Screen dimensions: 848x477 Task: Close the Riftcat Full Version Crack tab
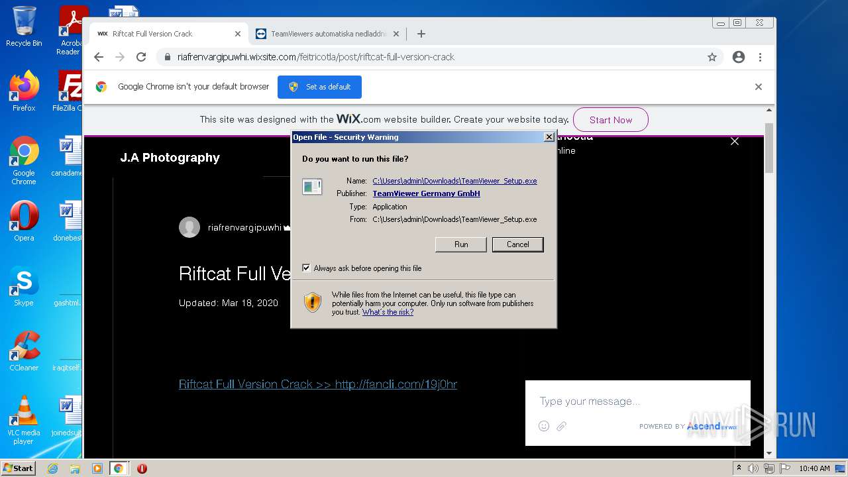(238, 34)
